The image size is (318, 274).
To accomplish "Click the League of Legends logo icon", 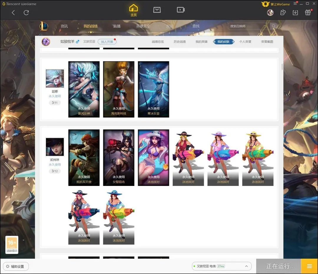I will (44, 26).
